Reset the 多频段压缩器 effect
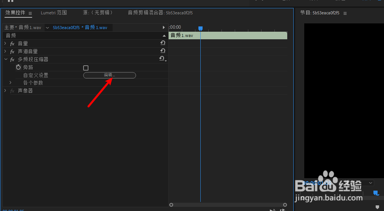Image resolution: width=384 pixels, height=211 pixels. pyautogui.click(x=162, y=59)
